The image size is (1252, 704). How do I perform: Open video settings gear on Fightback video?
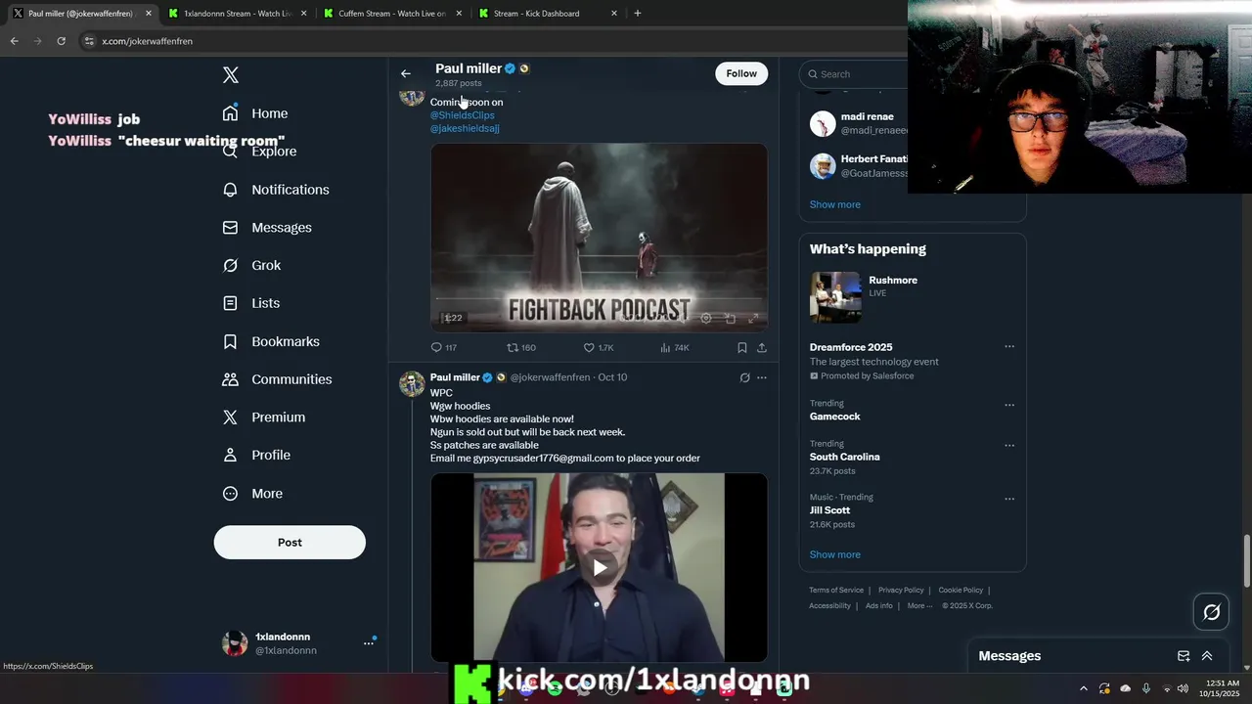click(705, 318)
